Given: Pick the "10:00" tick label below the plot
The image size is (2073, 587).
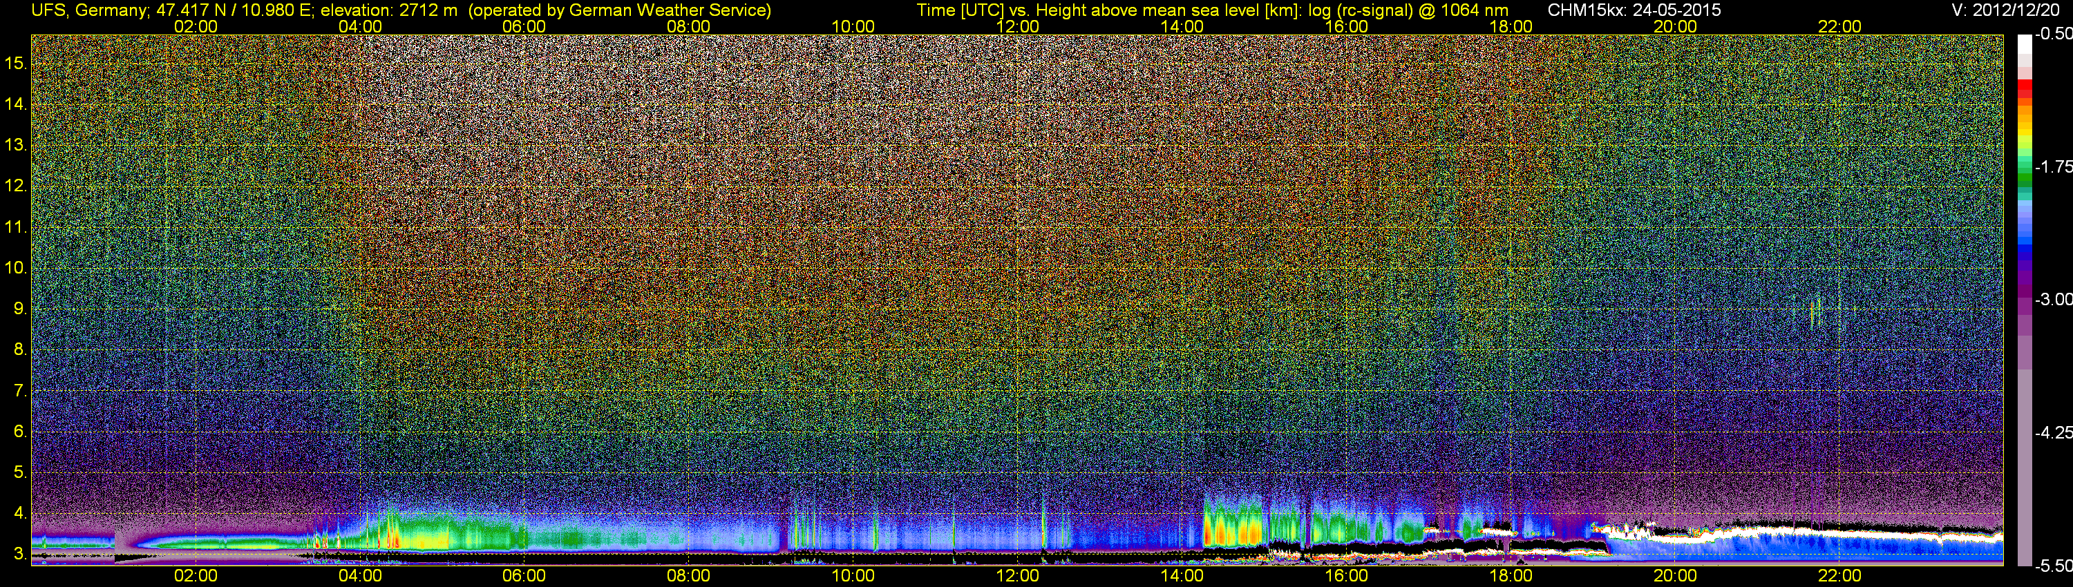Looking at the screenshot, I should (x=853, y=576).
